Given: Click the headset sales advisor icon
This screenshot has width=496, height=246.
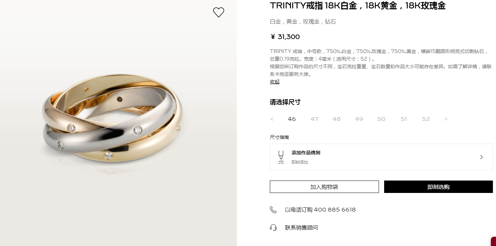Looking at the screenshot, I should [273, 228].
